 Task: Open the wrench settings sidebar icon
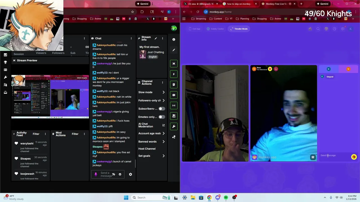[x=5, y=77]
